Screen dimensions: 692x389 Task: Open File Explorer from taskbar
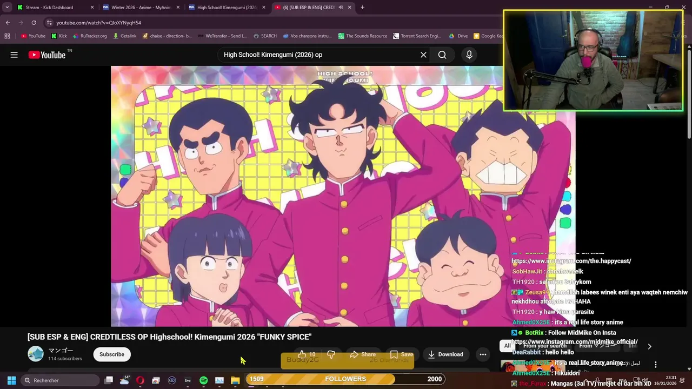point(235,380)
